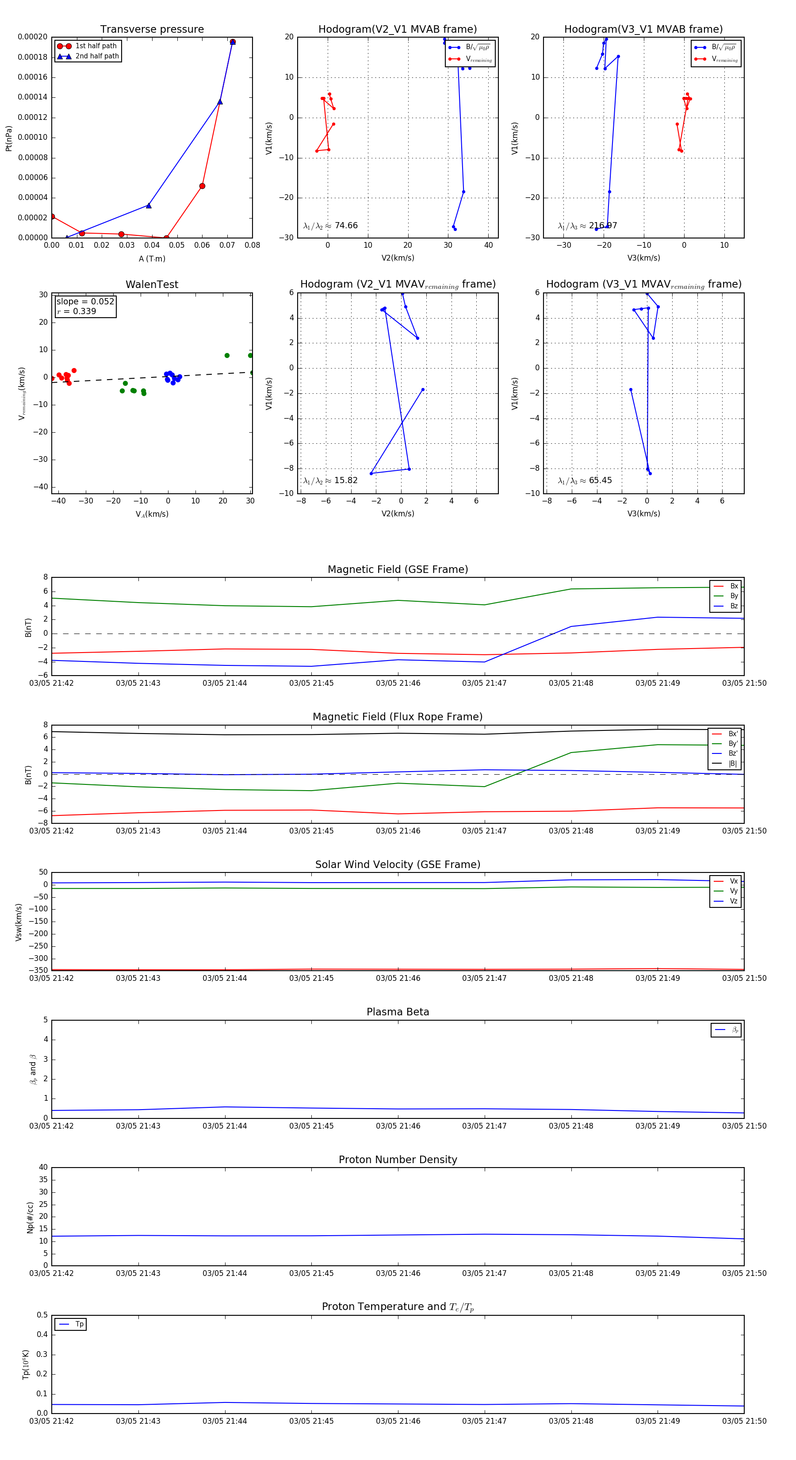Image resolution: width=796 pixels, height=1460 pixels.
Task: Click the 'Hodogram(V3_V1 MVAB frame)' title
Action: (x=643, y=30)
